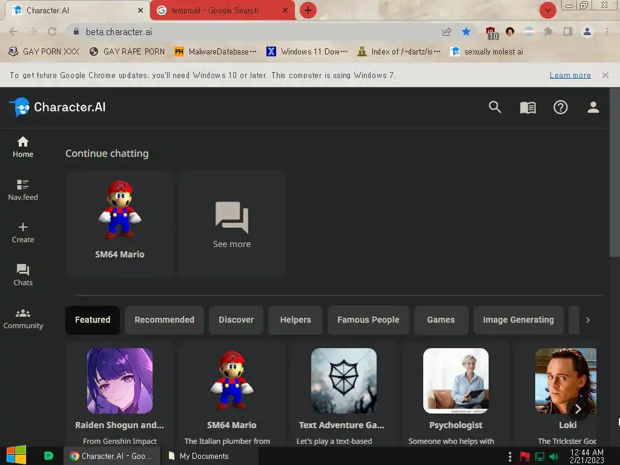Open the Psychologist character card

pos(455,395)
